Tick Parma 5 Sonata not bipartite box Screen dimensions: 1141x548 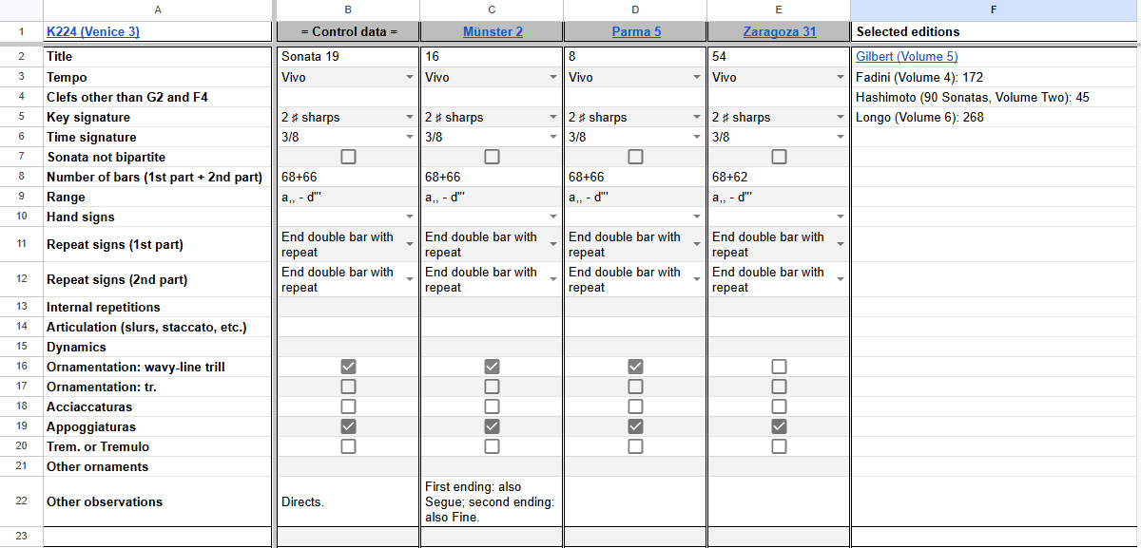pyautogui.click(x=636, y=157)
